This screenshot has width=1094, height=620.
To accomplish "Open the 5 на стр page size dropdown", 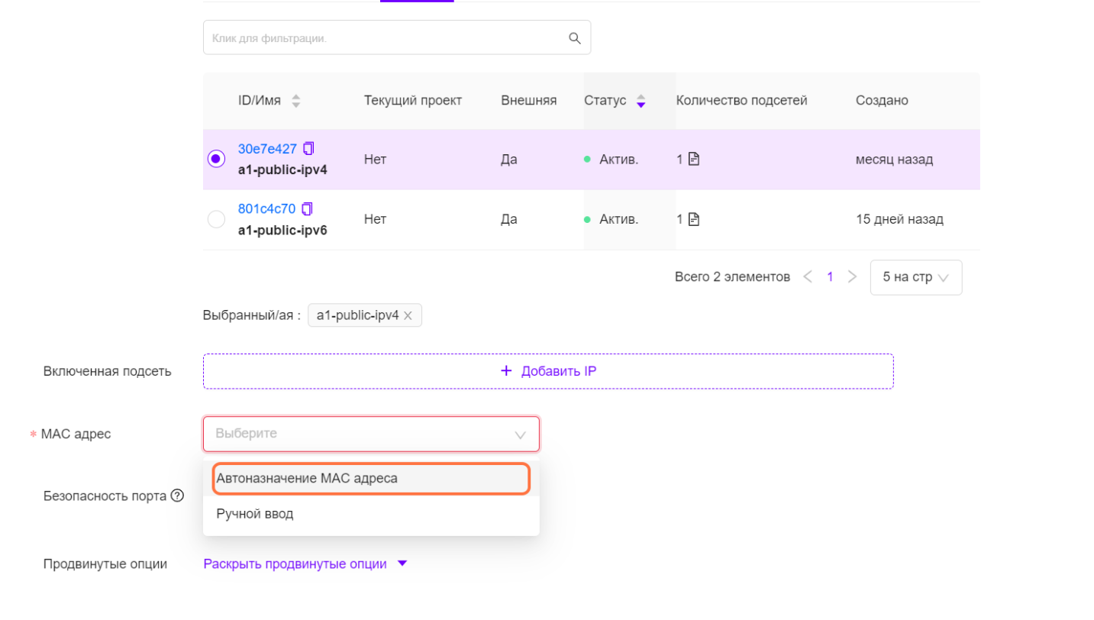I will (916, 277).
